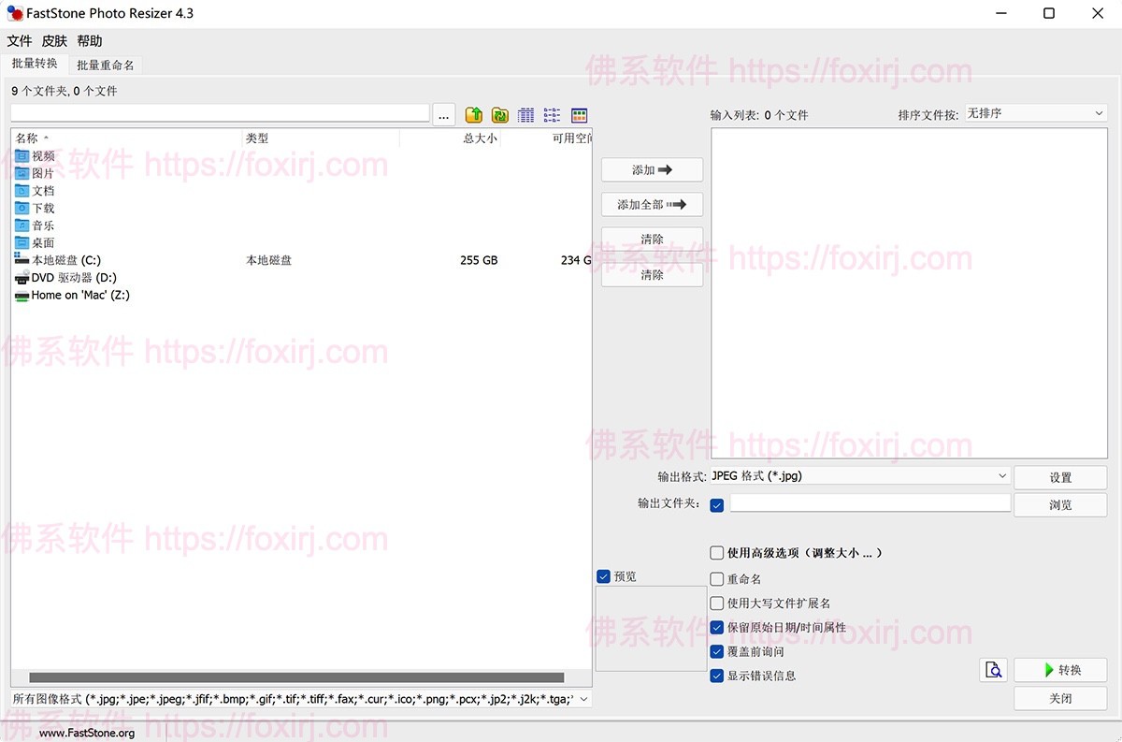
Task: Enable 使用高级选项 checkbox
Action: pos(717,553)
